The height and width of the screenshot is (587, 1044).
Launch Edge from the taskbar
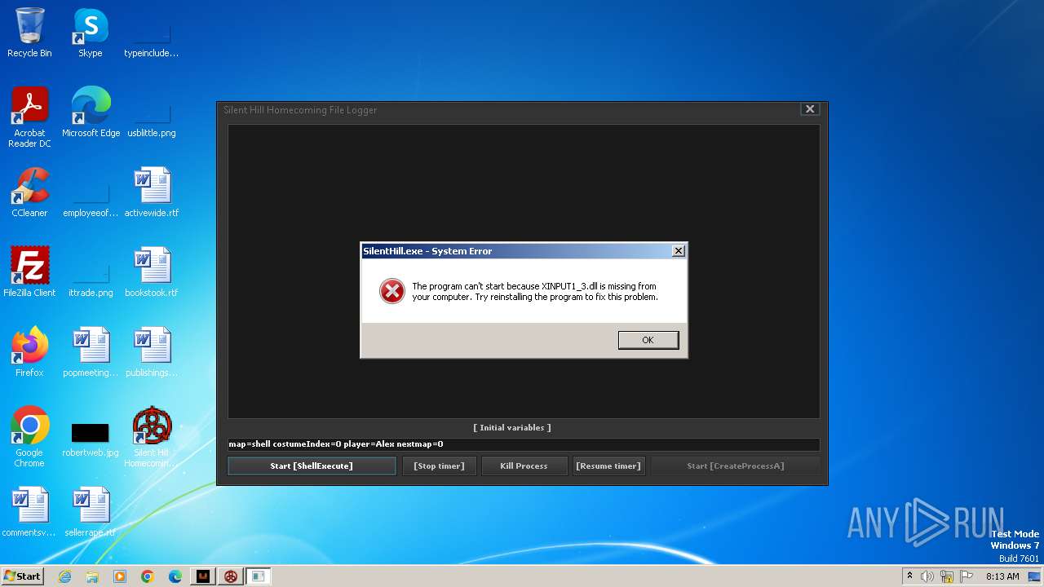pos(175,576)
